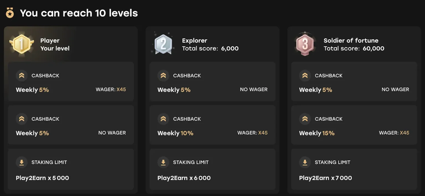Click Explorer's Weekly 10% cashback chevron icon

tap(163, 119)
